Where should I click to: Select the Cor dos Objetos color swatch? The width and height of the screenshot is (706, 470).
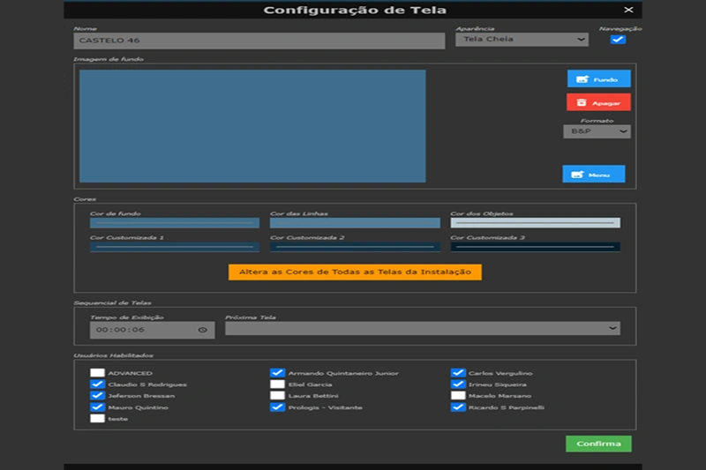(535, 223)
